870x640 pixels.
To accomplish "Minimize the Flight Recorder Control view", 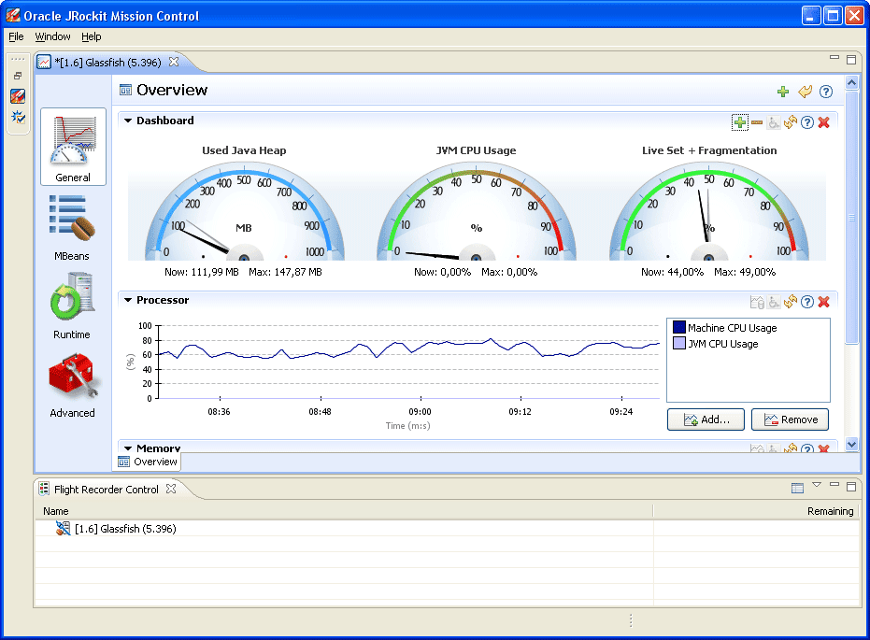I will [834, 485].
